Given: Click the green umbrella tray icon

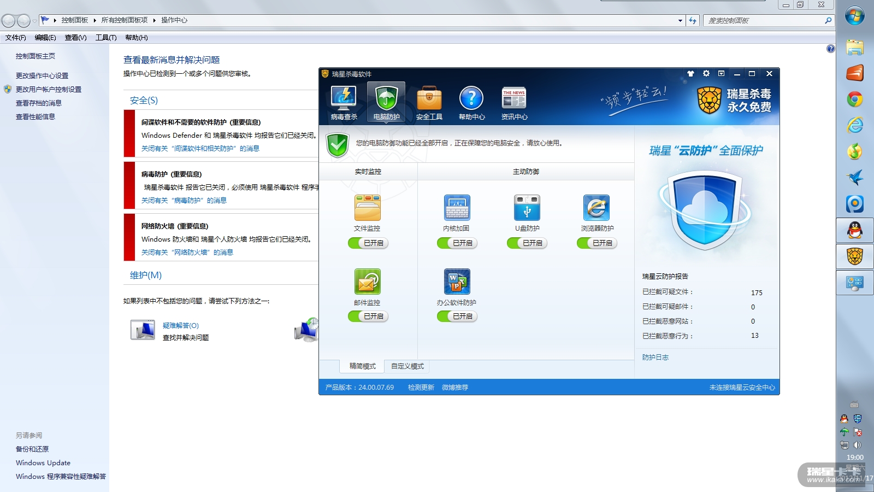Looking at the screenshot, I should (845, 432).
